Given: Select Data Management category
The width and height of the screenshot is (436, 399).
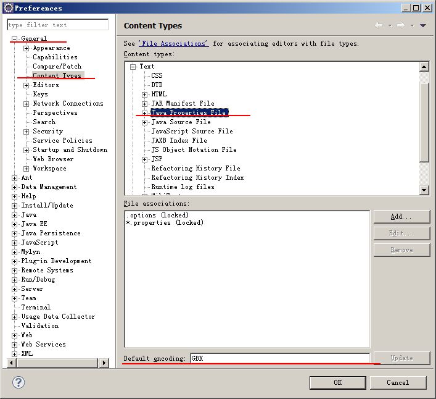Looking at the screenshot, I should tap(49, 187).
